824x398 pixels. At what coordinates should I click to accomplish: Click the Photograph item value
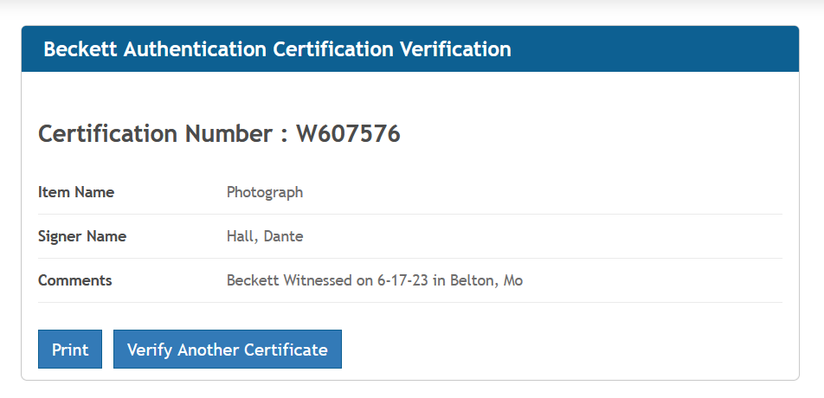click(265, 192)
